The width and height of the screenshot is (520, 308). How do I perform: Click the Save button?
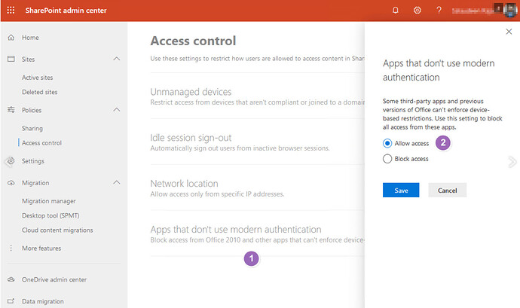[401, 191]
